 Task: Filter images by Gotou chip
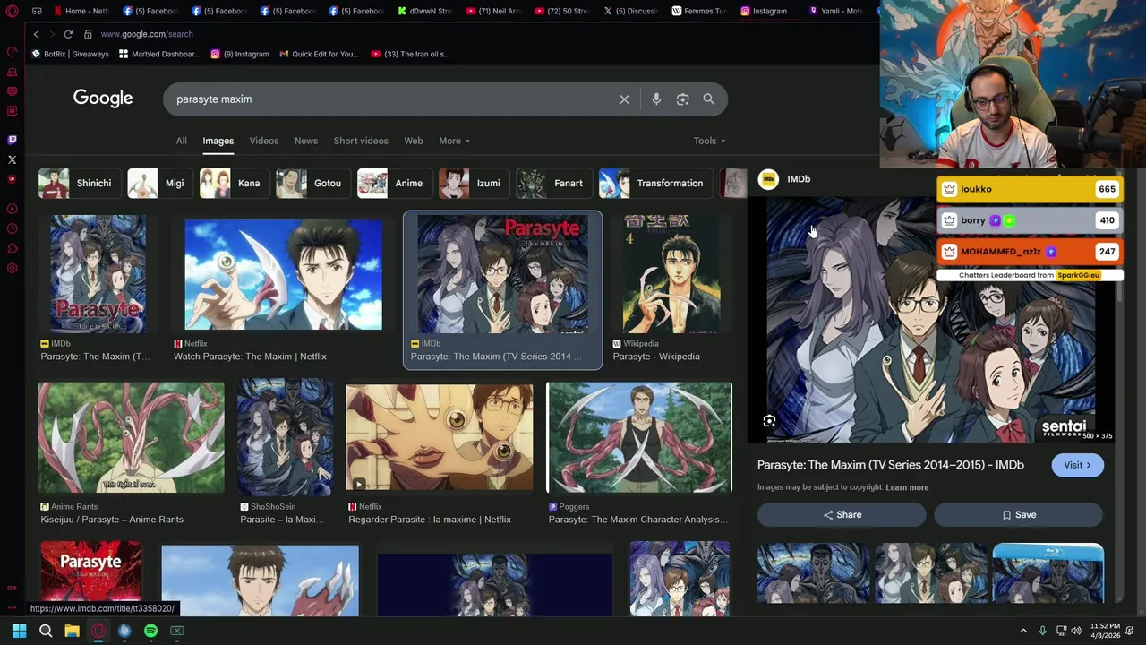tap(312, 183)
